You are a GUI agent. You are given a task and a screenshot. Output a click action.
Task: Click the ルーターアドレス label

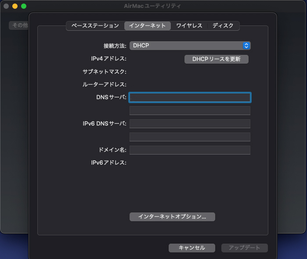(105, 85)
